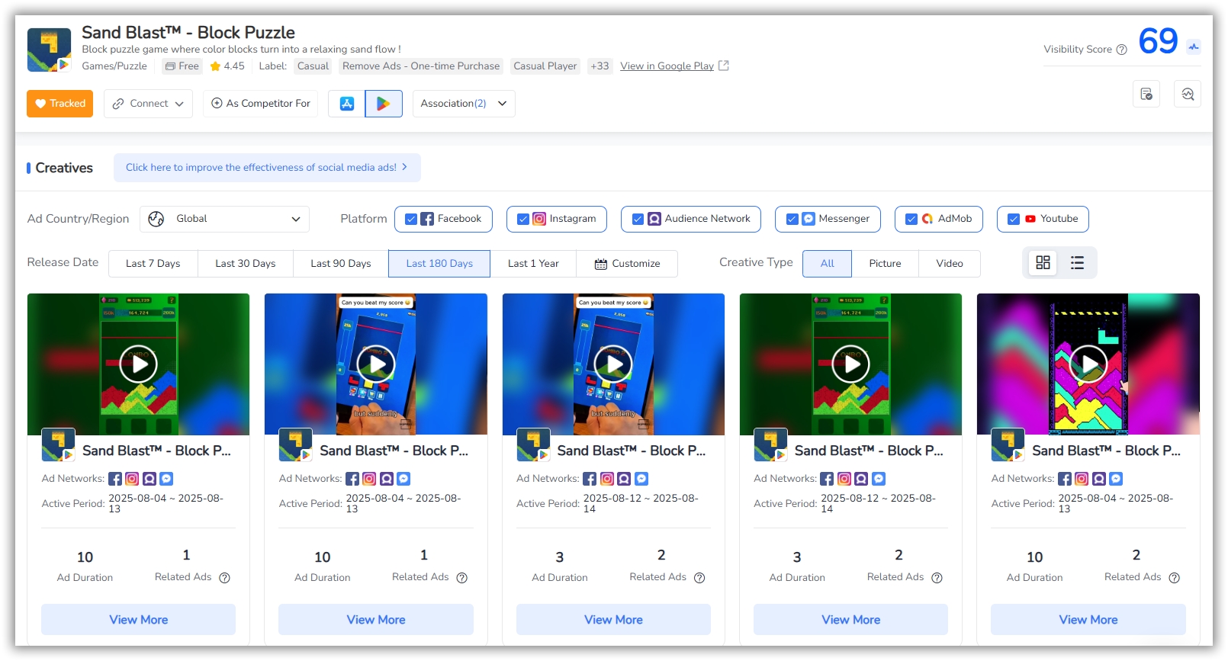Click Messenger network icon in fourth card
The width and height of the screenshot is (1228, 661).
point(879,479)
